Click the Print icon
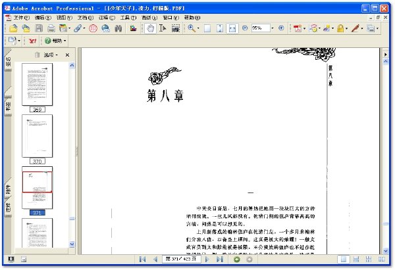Viewport: 395px width, 270px height. [51, 28]
